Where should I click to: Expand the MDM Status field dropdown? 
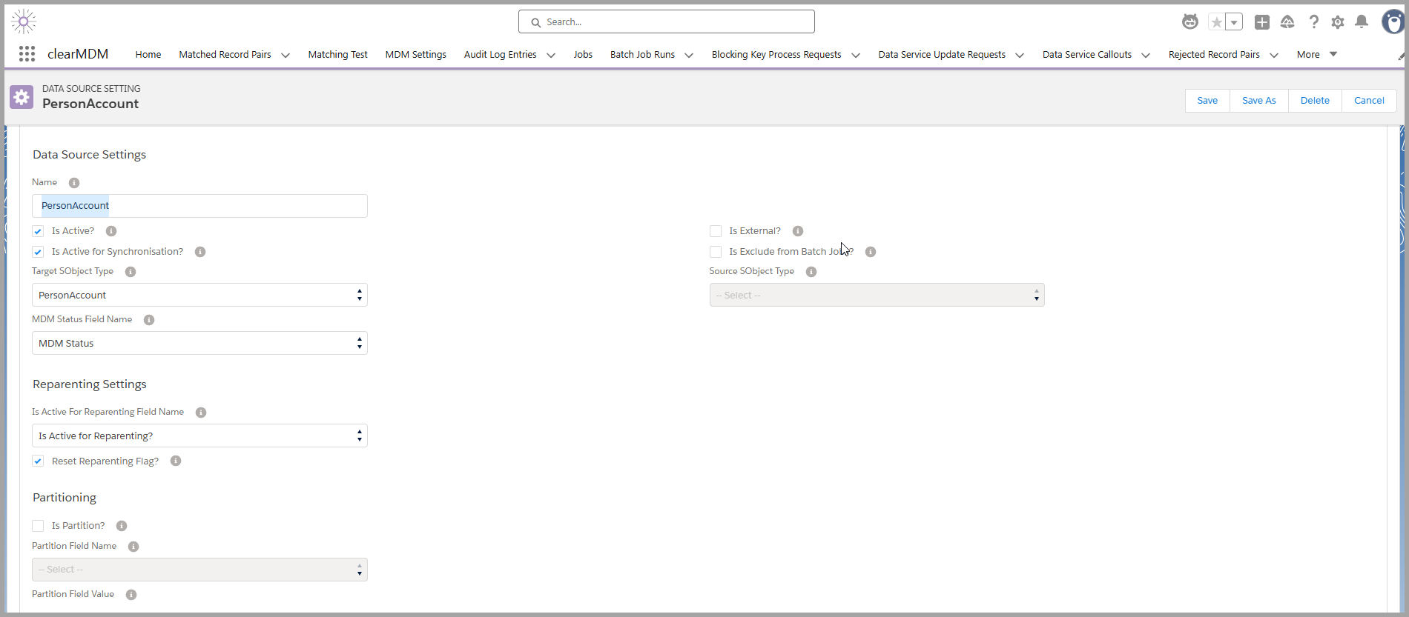tap(199, 343)
